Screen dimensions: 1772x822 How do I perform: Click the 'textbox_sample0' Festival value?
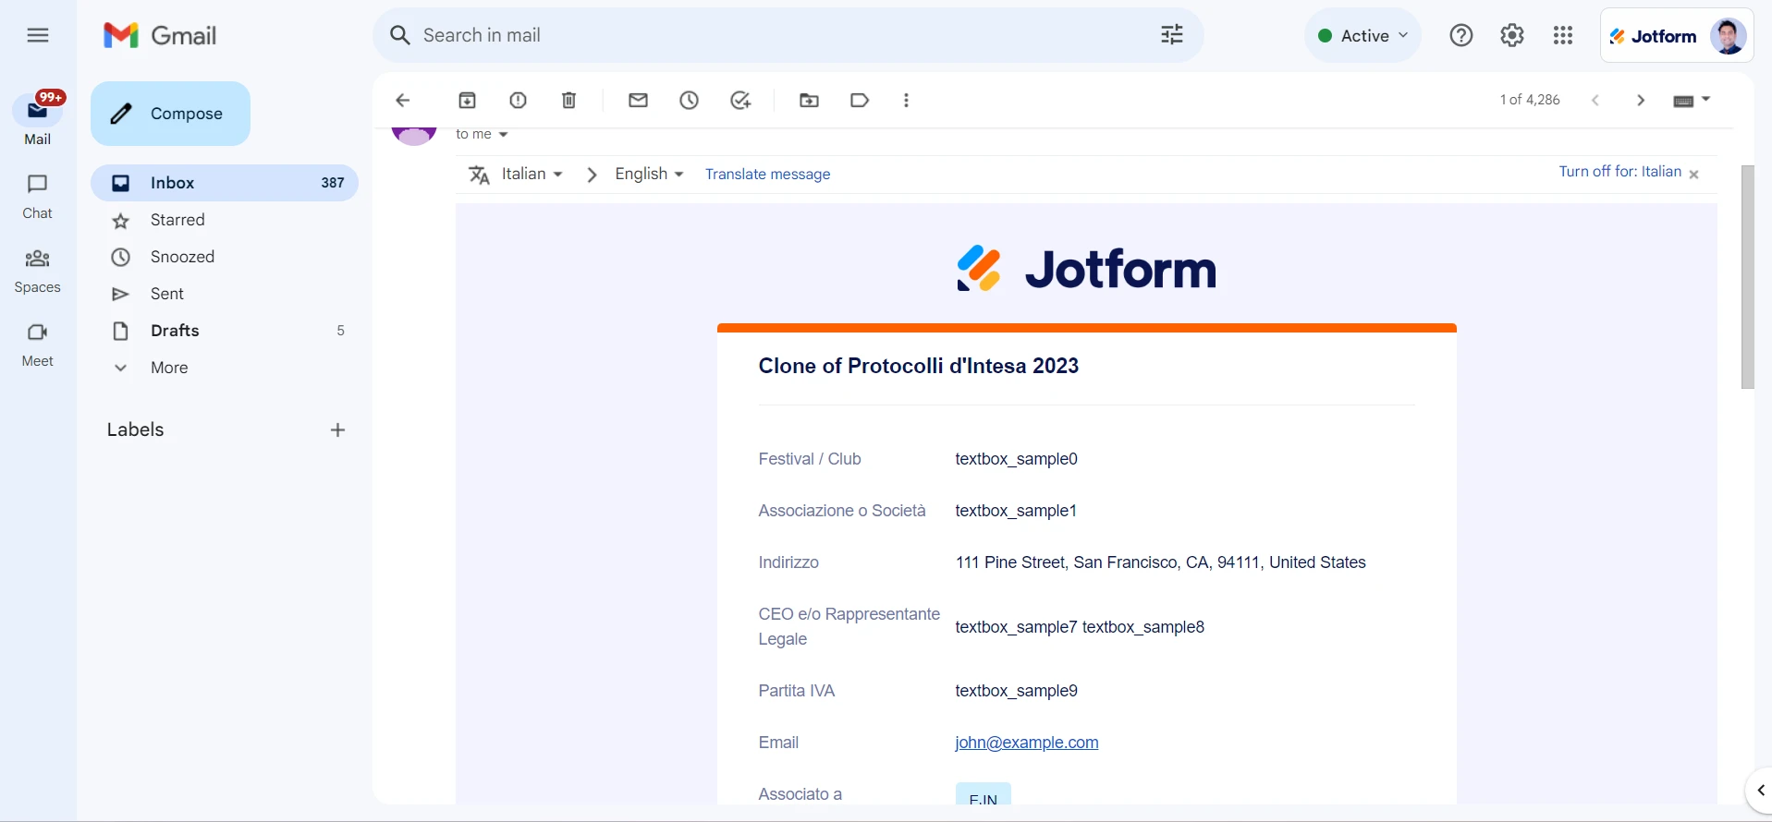tap(1016, 459)
